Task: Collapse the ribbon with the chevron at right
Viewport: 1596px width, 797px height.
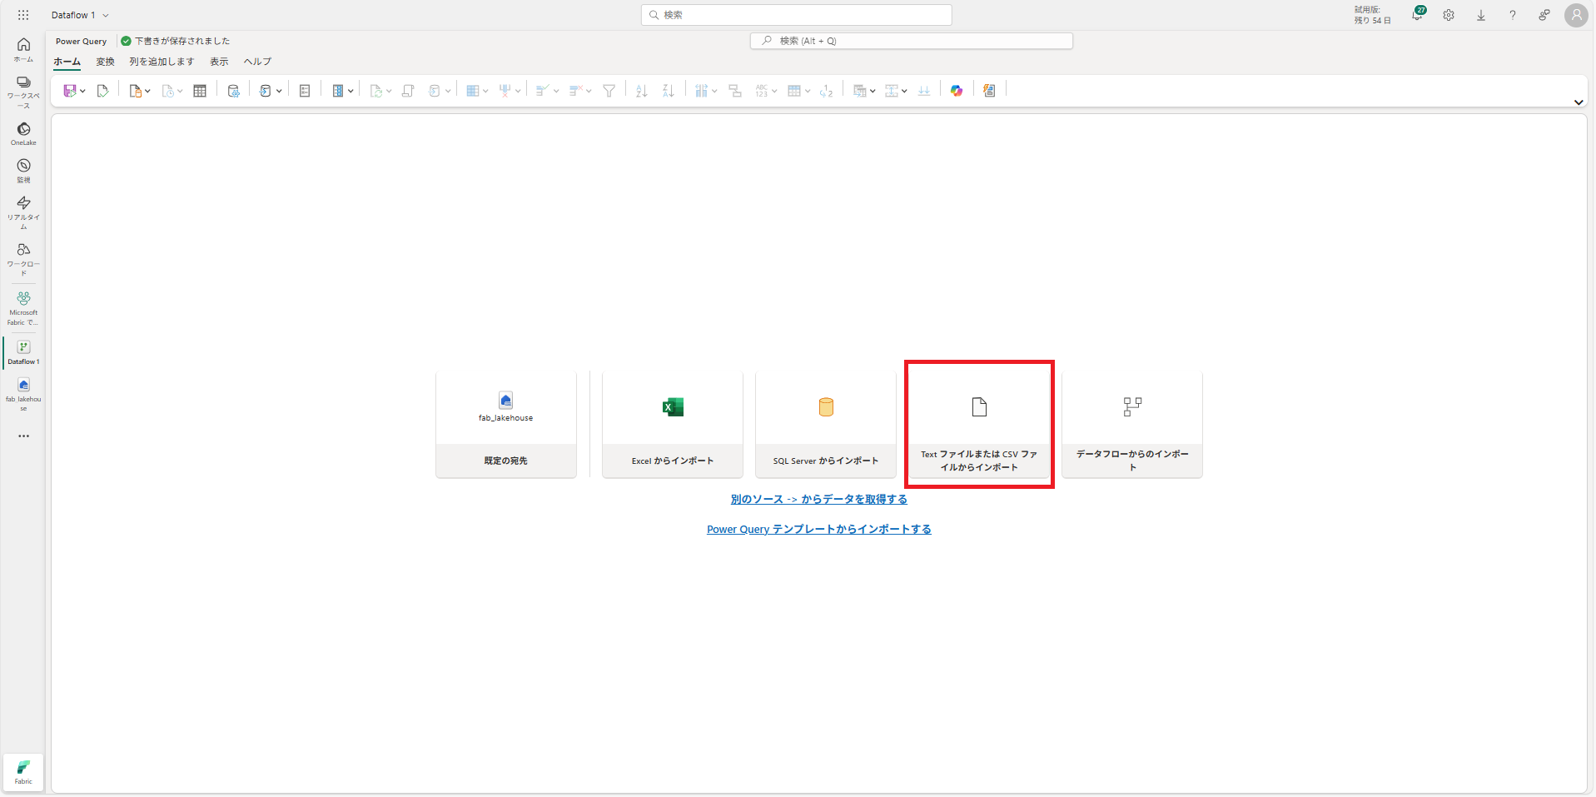Action: (1579, 102)
